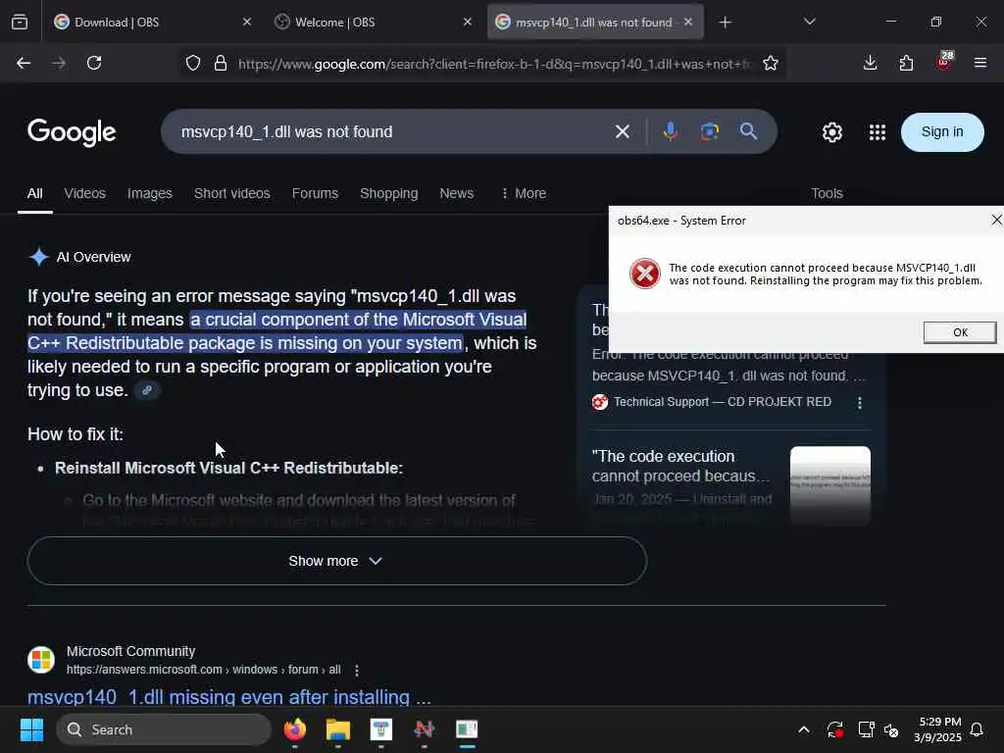The image size is (1004, 753).
Task: Open the search Tools options
Action: (827, 193)
